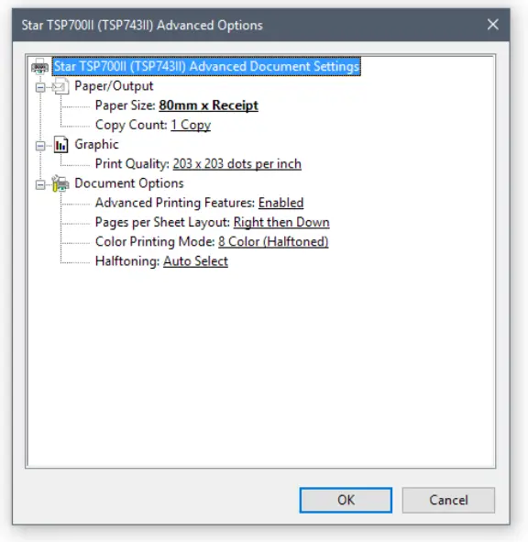The height and width of the screenshot is (542, 528).
Task: Open the Right then Down layout option
Action: tap(281, 222)
